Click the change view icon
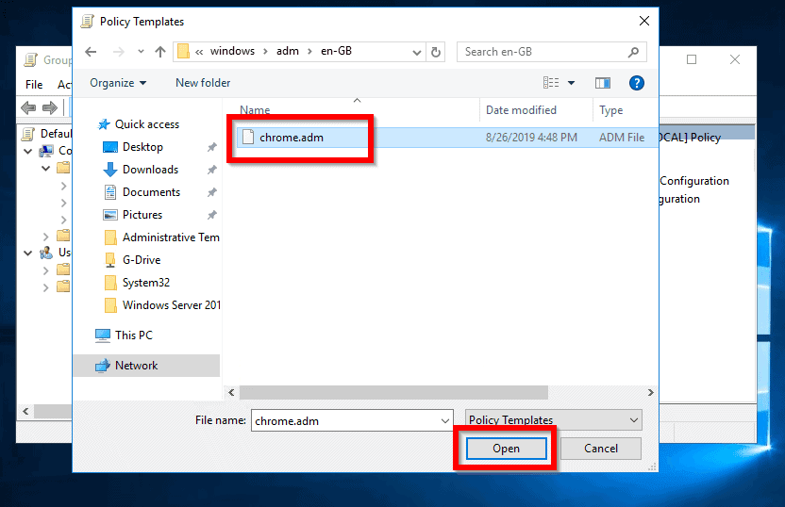This screenshot has height=507, width=785. (x=551, y=83)
